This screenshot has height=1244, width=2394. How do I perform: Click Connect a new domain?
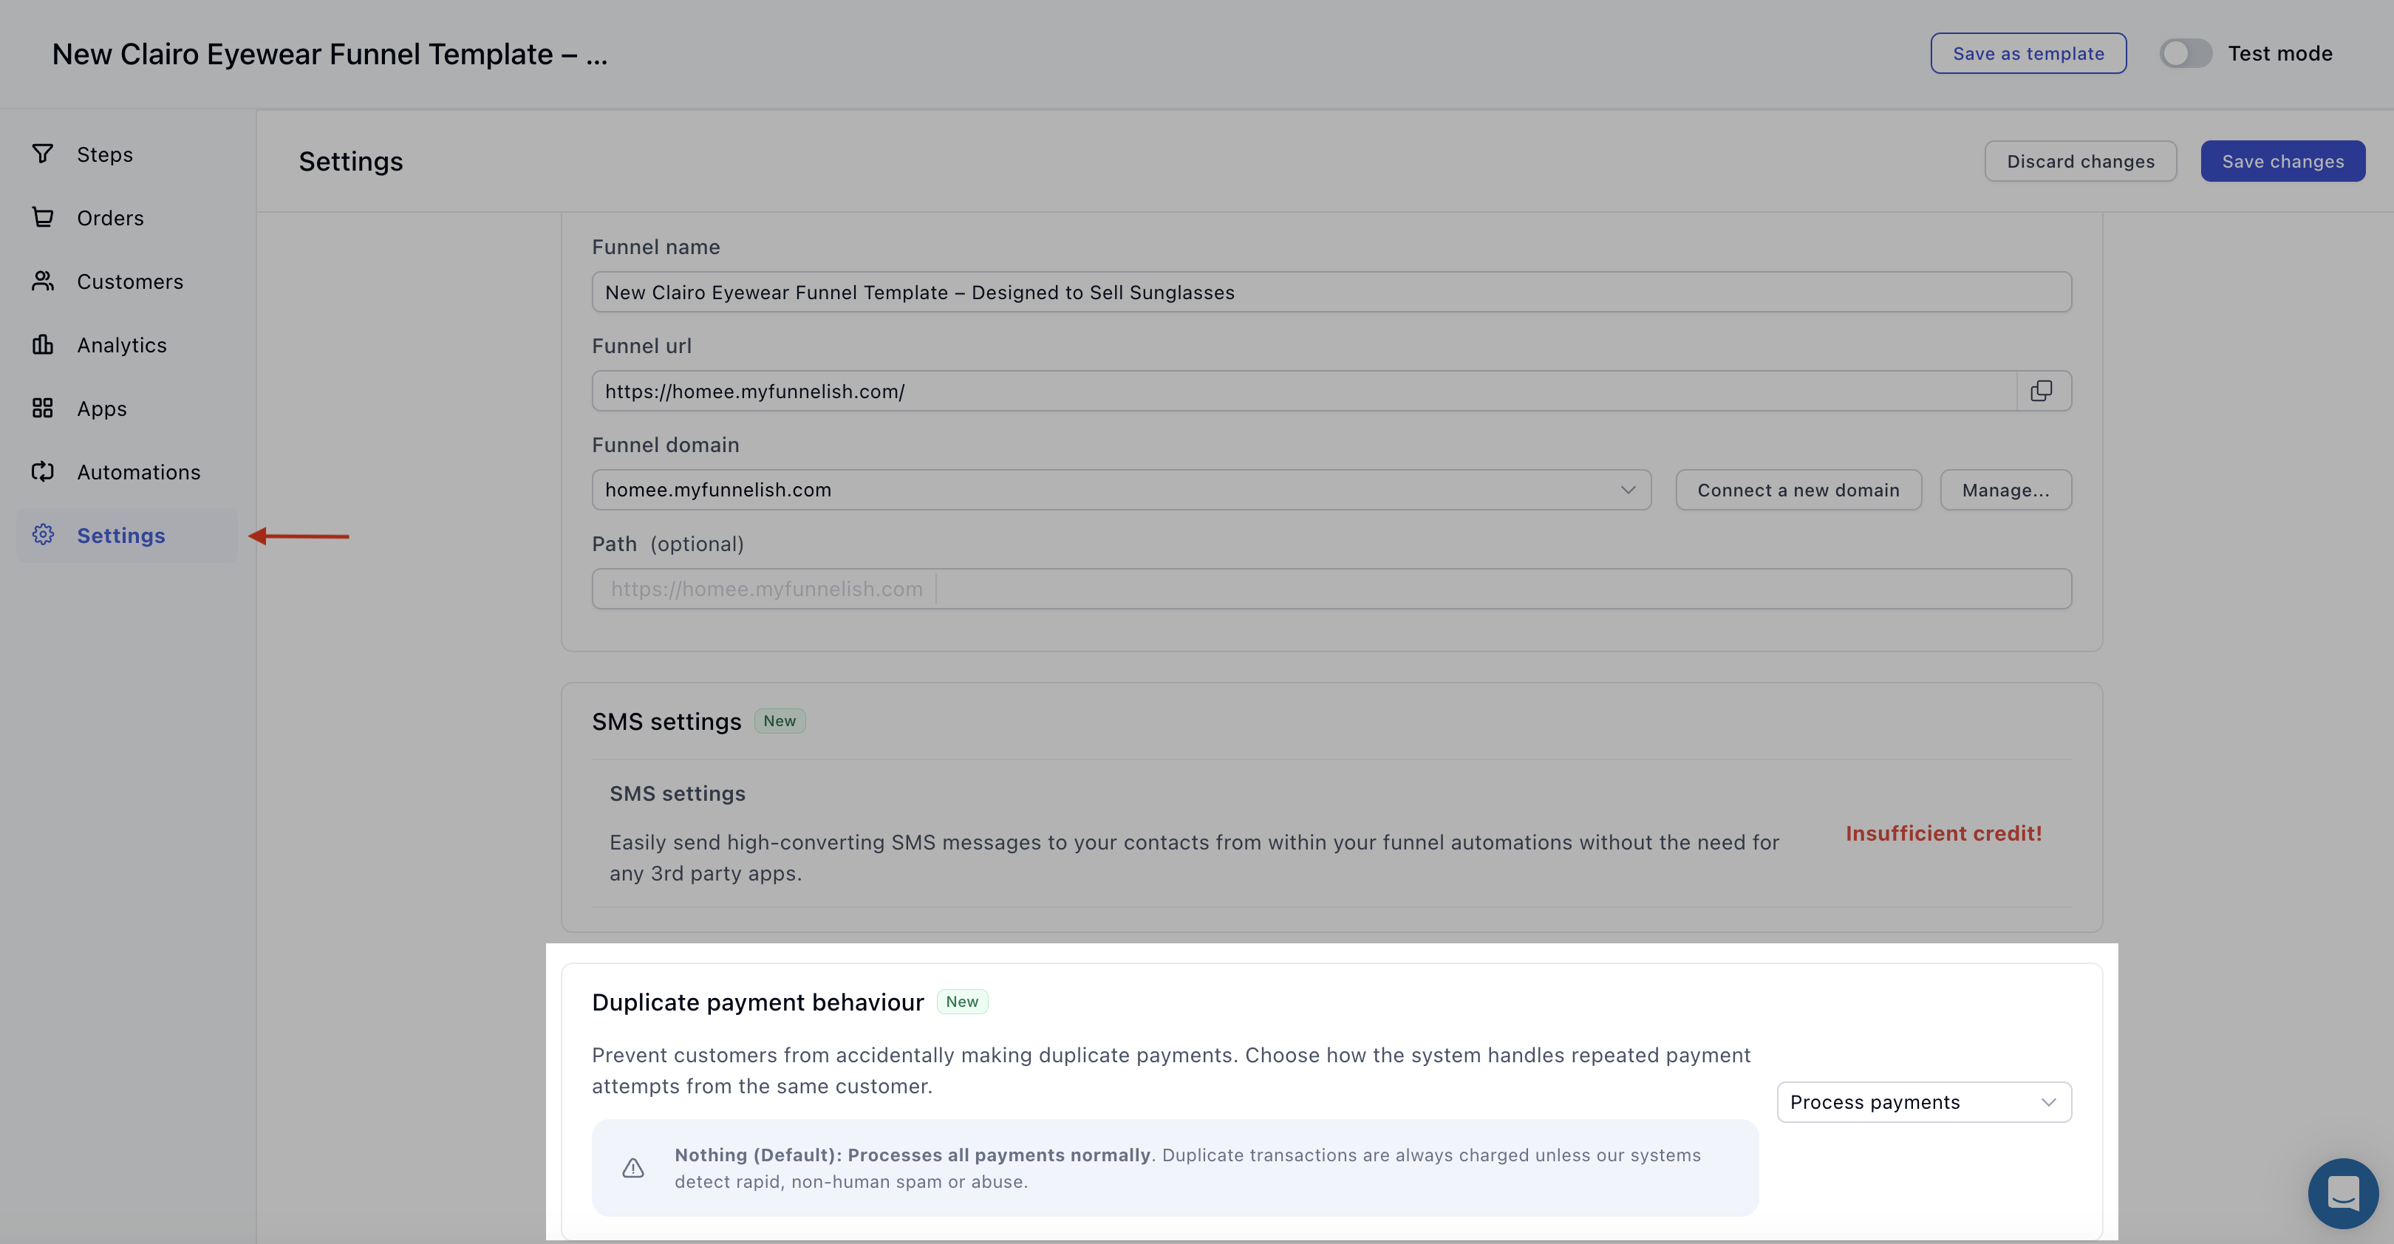pyautogui.click(x=1798, y=490)
